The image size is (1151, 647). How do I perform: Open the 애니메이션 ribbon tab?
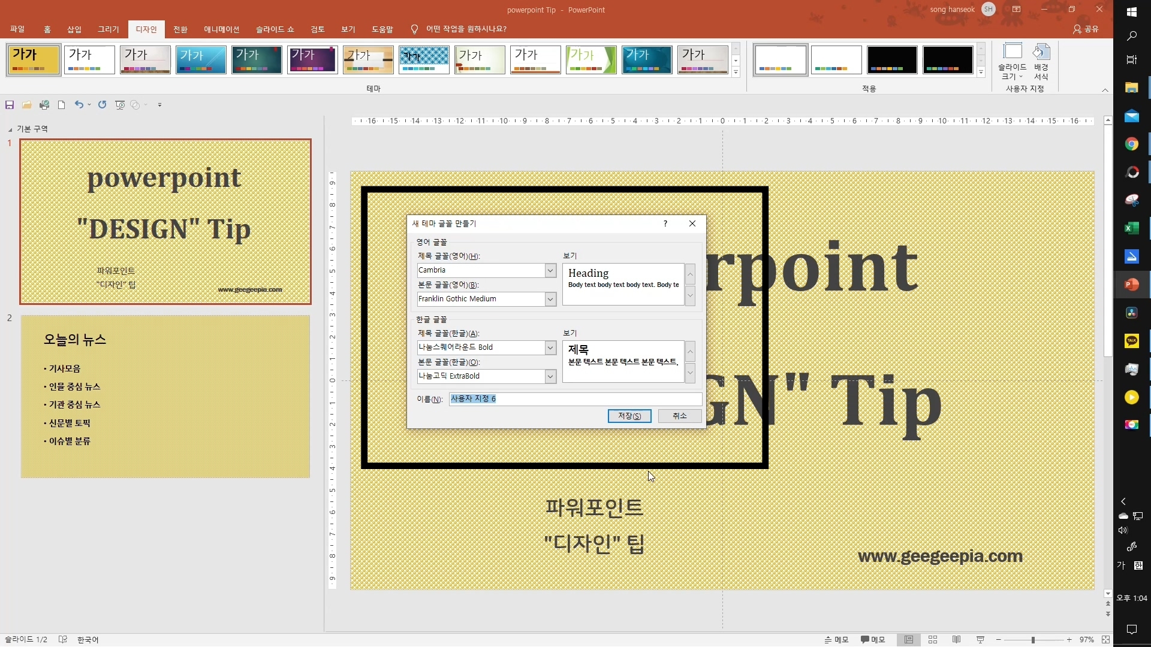(x=221, y=29)
